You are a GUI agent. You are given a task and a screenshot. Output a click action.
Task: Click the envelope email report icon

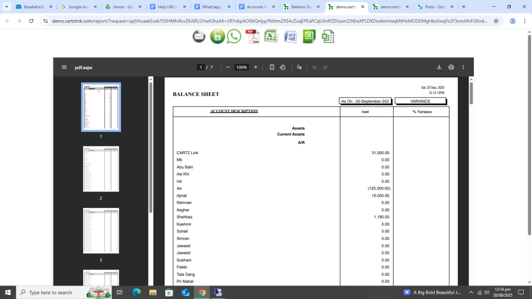click(199, 37)
